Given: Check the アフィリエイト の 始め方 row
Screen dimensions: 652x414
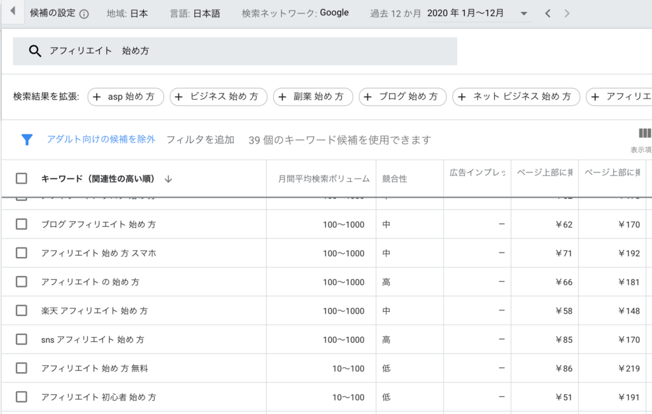Looking at the screenshot, I should (21, 282).
